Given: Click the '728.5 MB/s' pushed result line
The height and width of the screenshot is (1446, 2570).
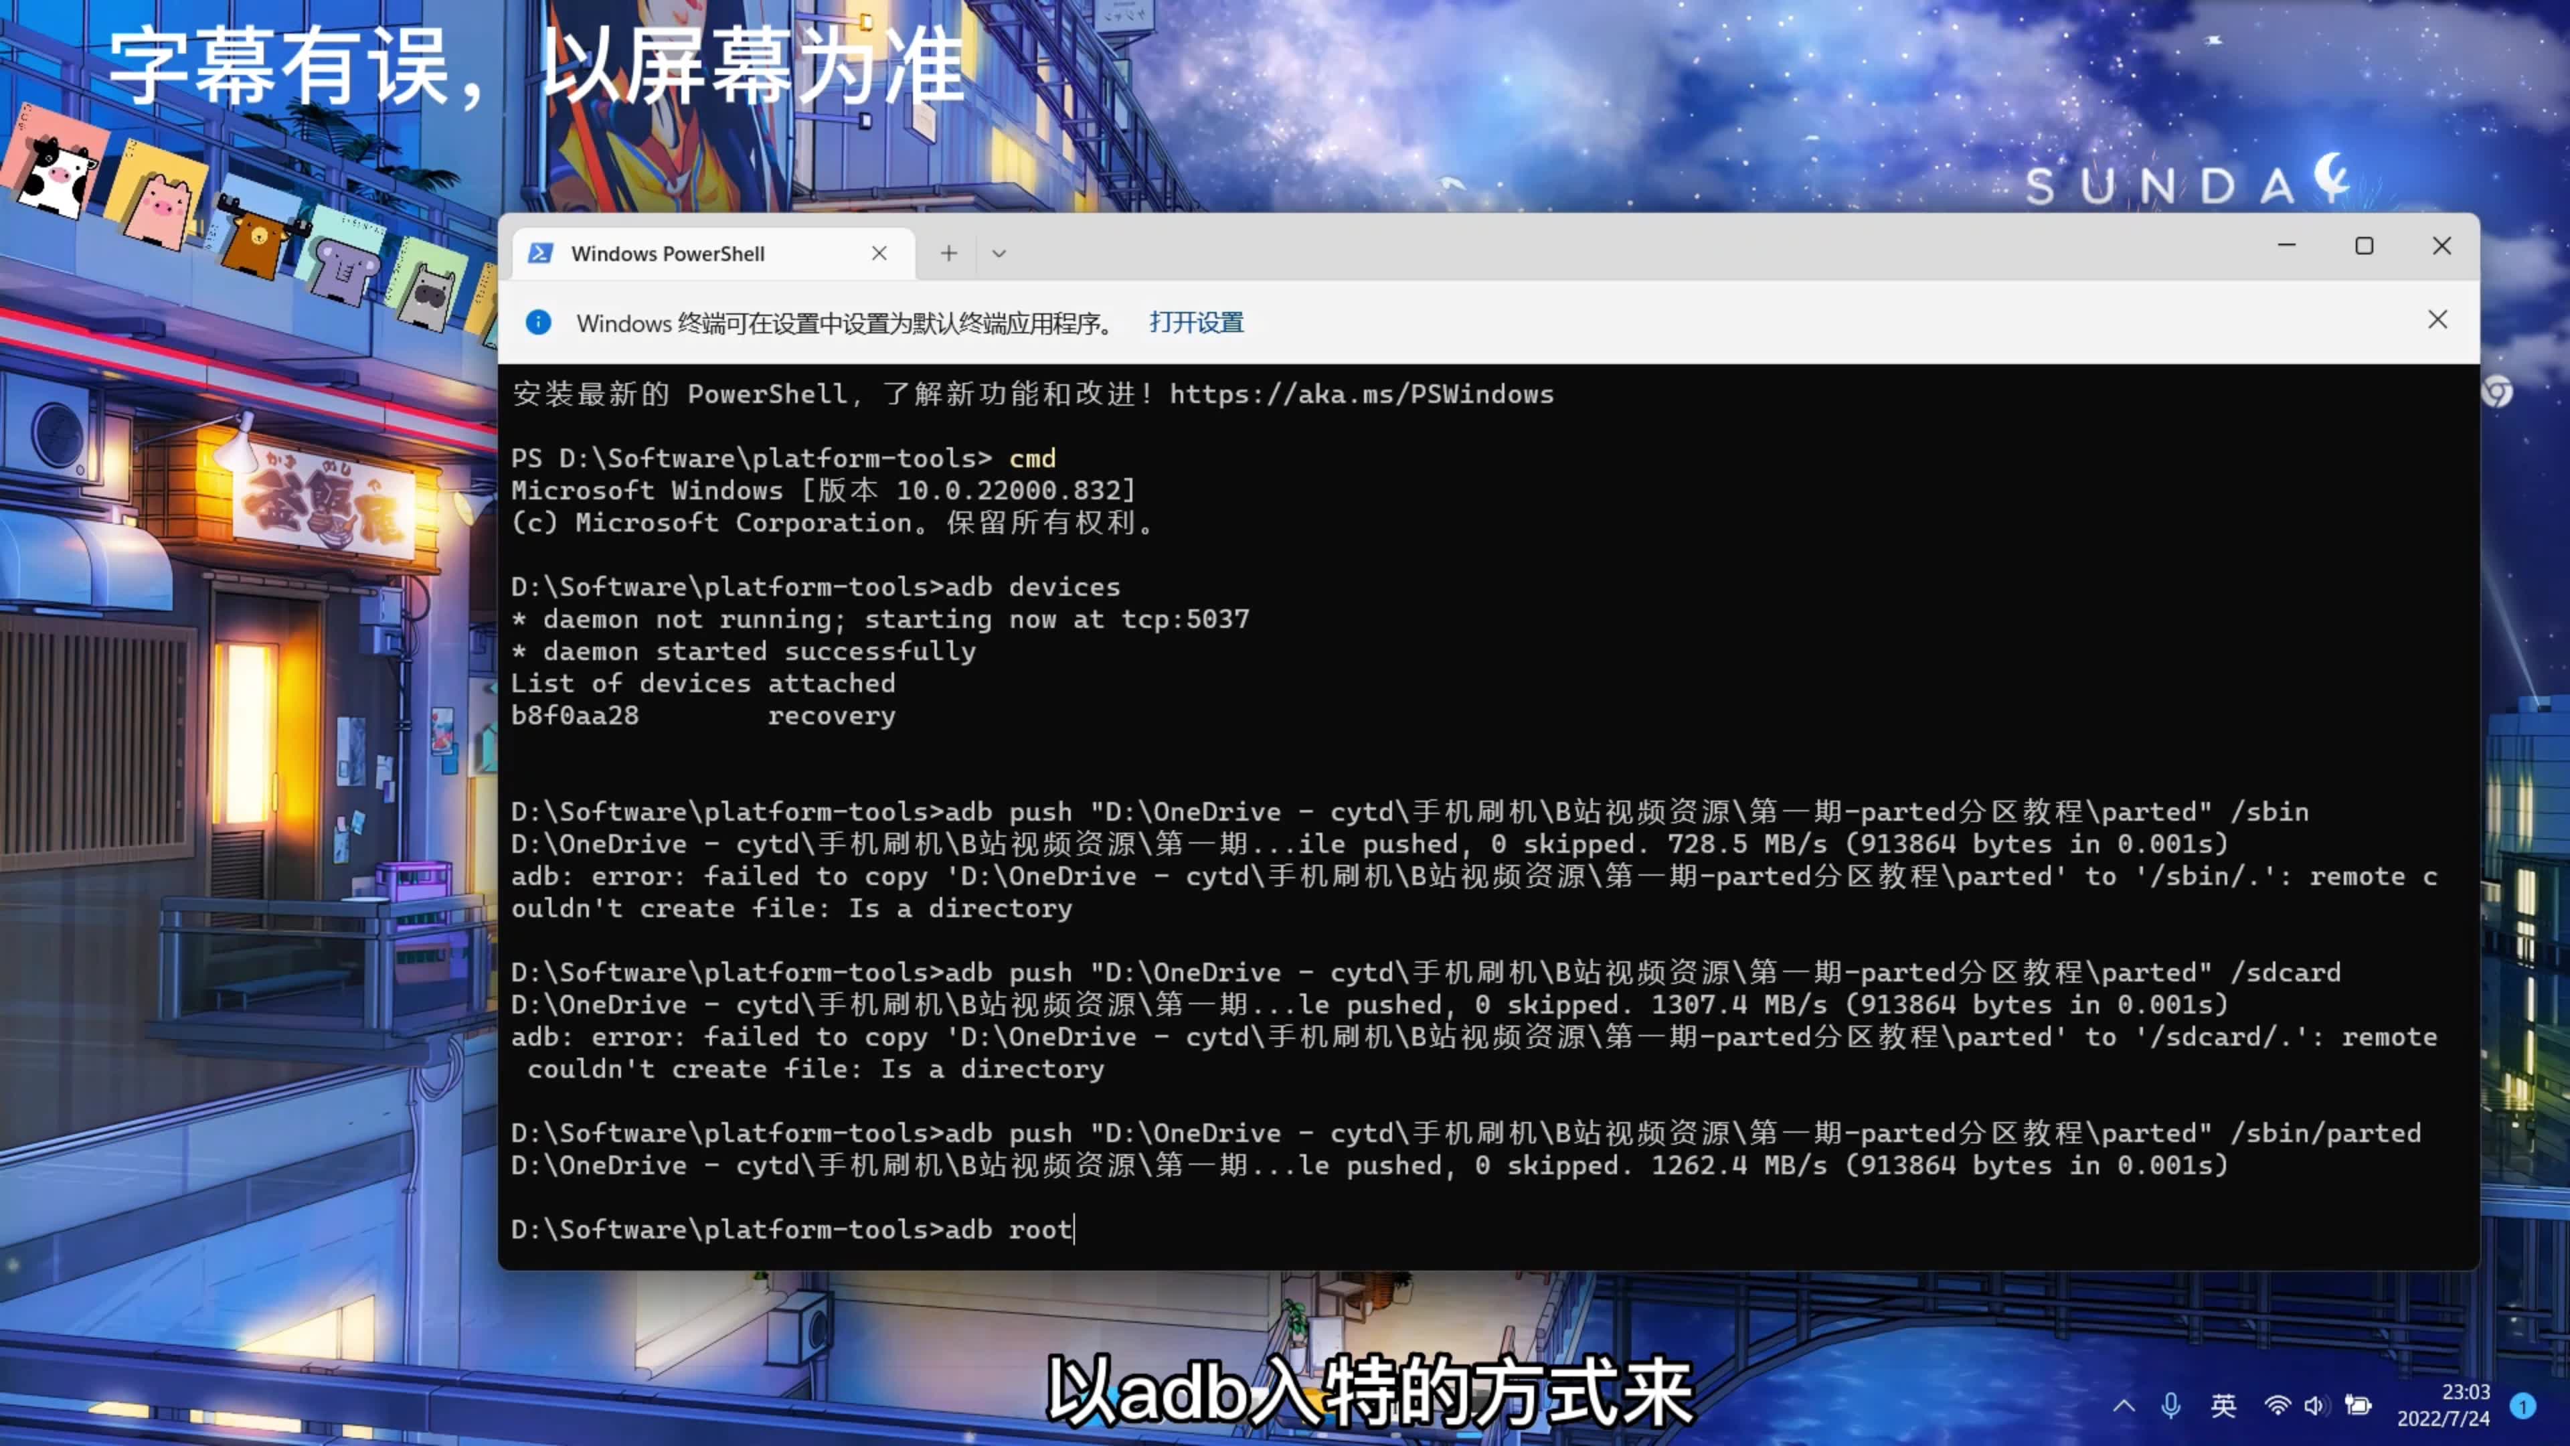Looking at the screenshot, I should [x=1369, y=844].
